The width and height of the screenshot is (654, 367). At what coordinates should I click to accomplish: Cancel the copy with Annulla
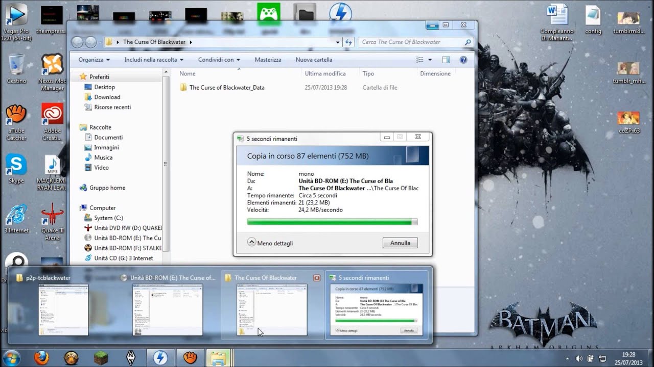pos(400,243)
